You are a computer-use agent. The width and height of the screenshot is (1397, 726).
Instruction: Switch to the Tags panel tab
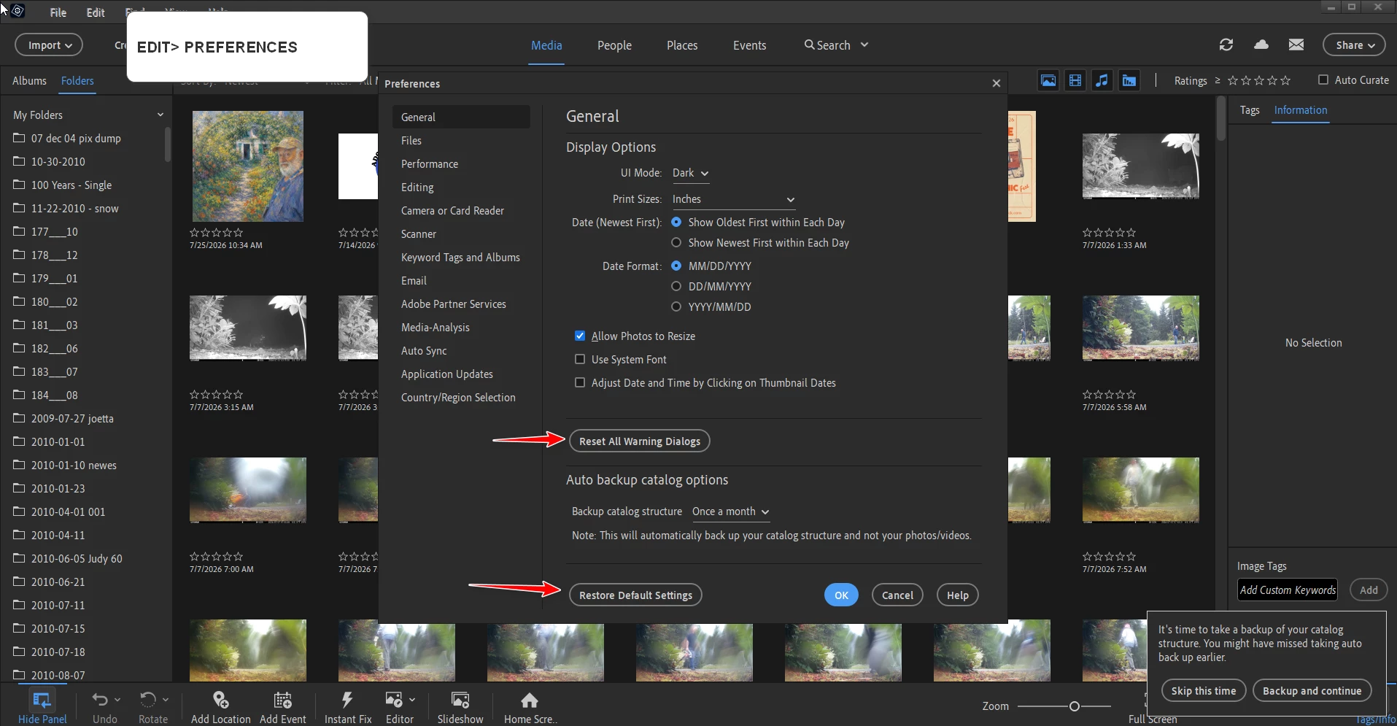(1250, 110)
